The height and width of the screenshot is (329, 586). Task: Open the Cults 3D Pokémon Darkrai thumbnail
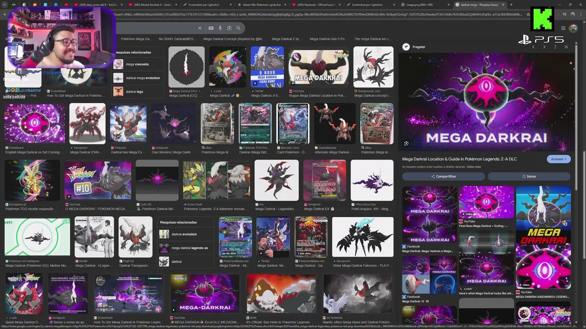coord(157,180)
